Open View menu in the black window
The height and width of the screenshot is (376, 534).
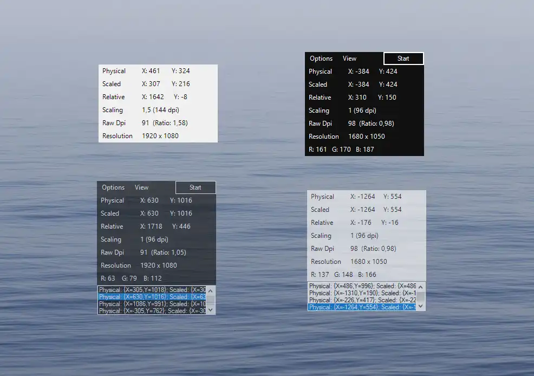coord(349,59)
